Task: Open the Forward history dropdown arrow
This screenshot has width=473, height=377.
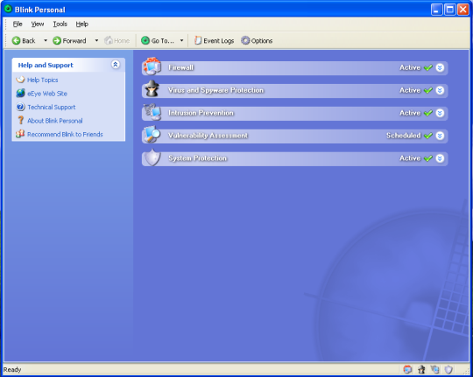Action: point(96,40)
